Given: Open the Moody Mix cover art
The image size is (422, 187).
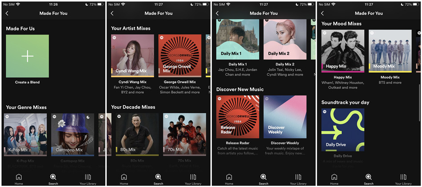Looking at the screenshot, I should (390, 51).
